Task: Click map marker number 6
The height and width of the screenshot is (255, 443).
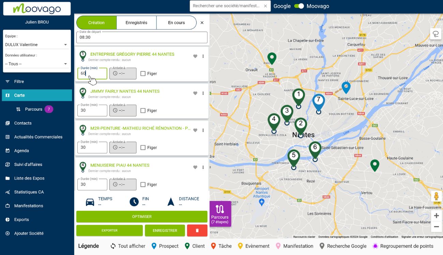Action: coord(315,151)
